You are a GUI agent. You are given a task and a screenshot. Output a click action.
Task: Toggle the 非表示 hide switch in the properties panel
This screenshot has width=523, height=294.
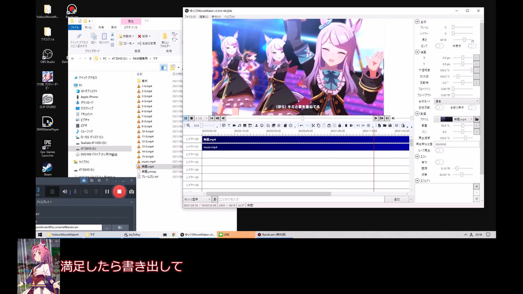[472, 46]
